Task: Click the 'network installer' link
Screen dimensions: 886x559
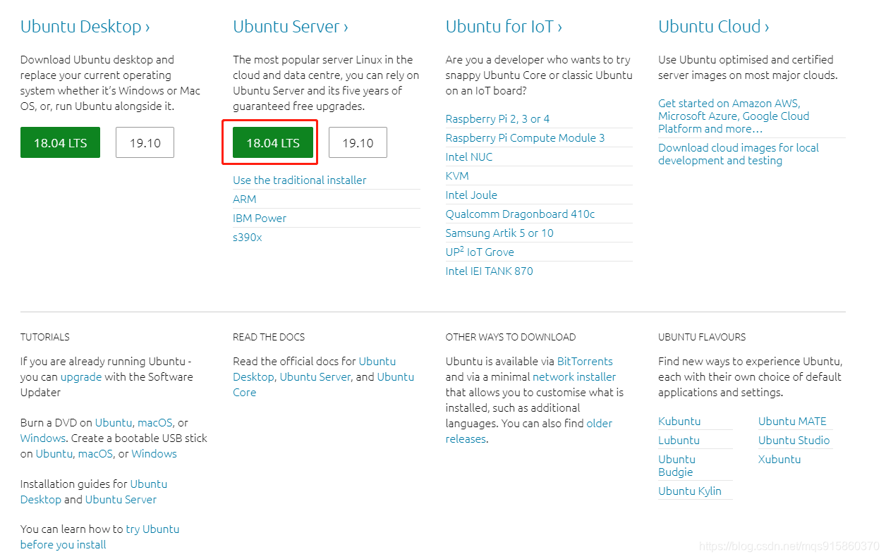Action: click(x=574, y=377)
